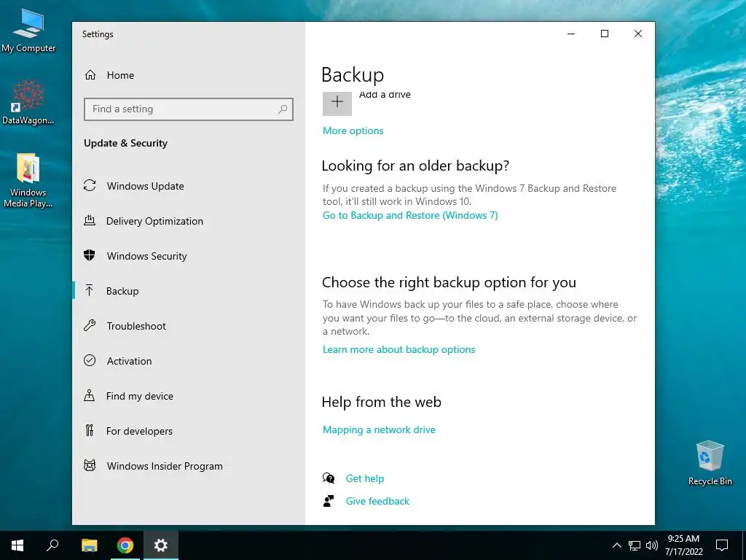Screen dimensions: 746x560
Task: Click Learn more about backup options
Action: tap(398, 349)
